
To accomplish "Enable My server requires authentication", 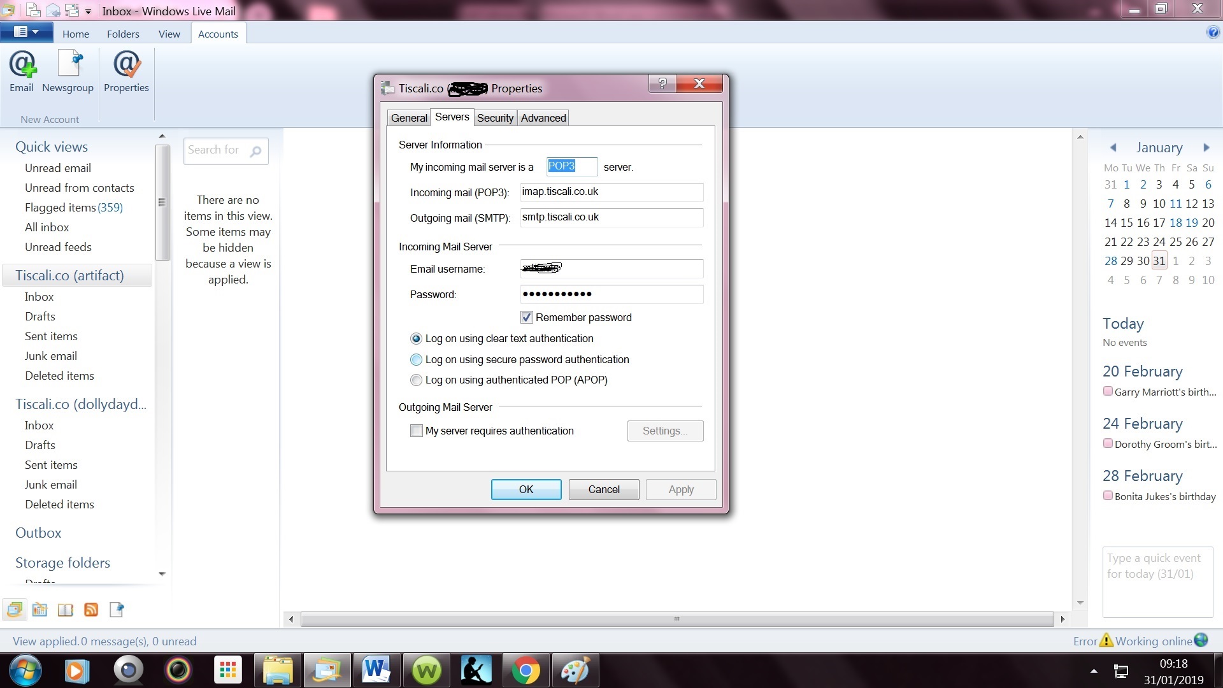I will point(417,431).
